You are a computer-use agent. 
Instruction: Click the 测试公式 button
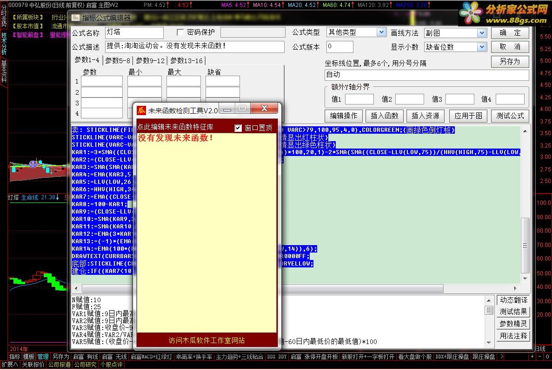[x=510, y=116]
